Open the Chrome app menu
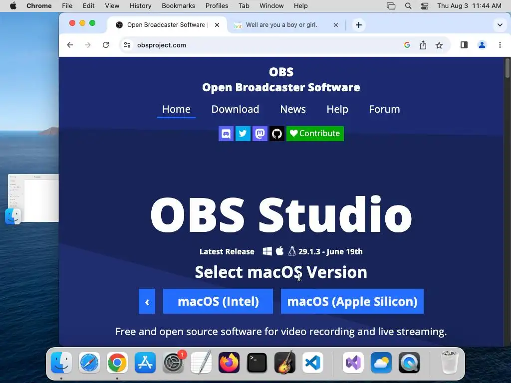The height and width of the screenshot is (383, 511). click(x=39, y=6)
